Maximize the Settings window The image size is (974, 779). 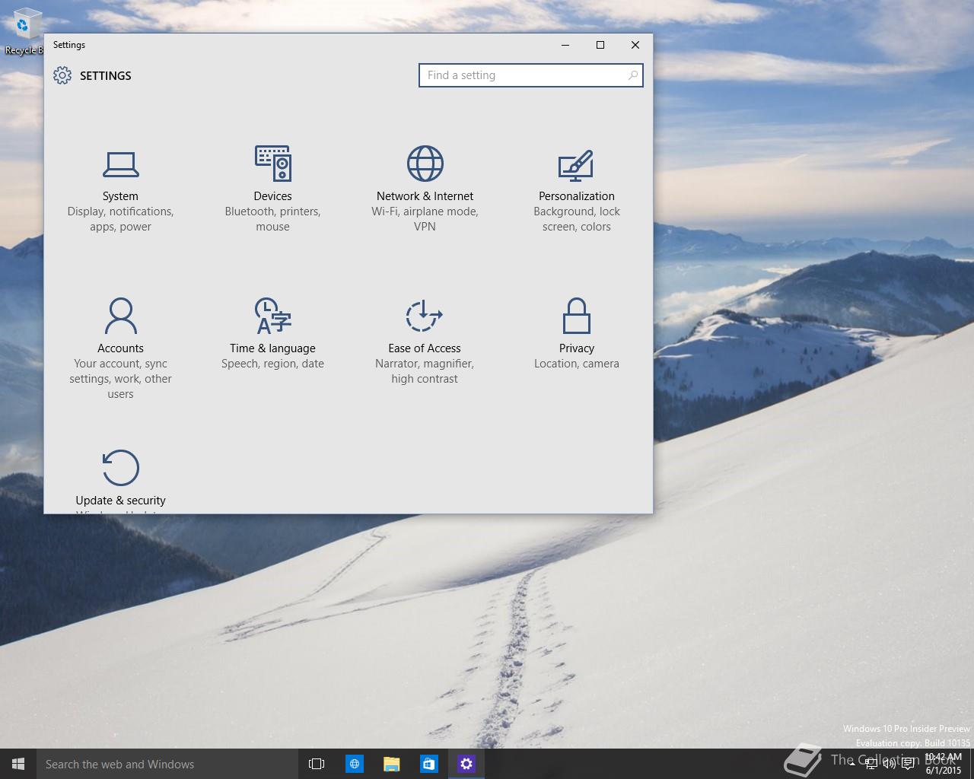tap(600, 45)
